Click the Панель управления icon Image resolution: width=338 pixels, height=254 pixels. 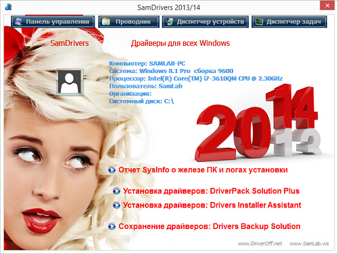pyautogui.click(x=18, y=22)
